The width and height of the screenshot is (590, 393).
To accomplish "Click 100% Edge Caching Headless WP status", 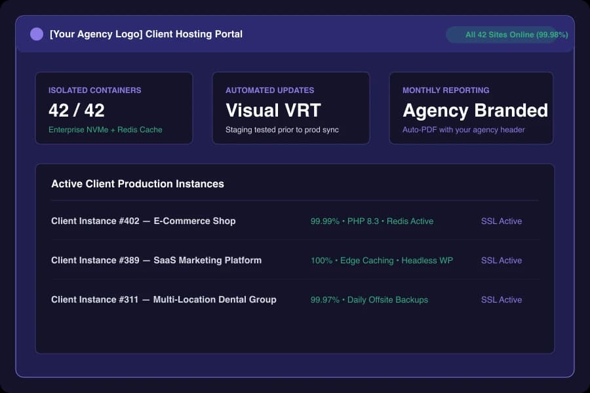I will [382, 260].
